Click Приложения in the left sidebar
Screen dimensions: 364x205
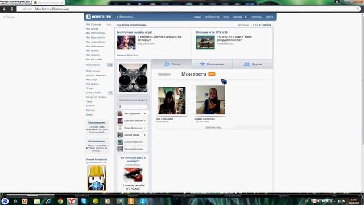(93, 65)
